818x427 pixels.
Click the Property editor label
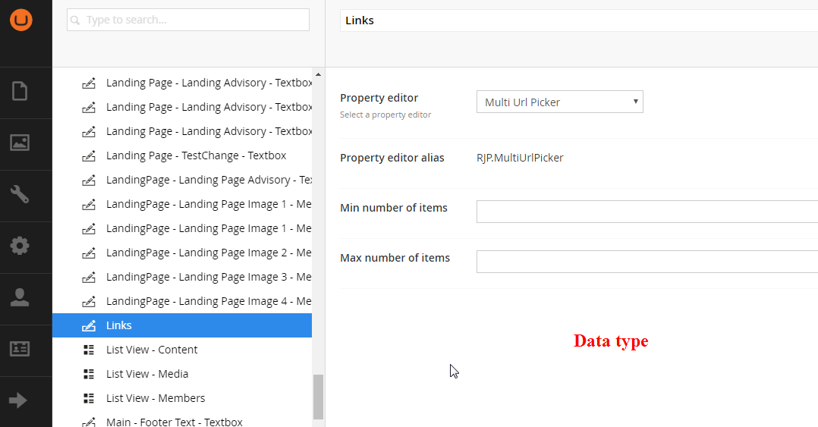379,98
